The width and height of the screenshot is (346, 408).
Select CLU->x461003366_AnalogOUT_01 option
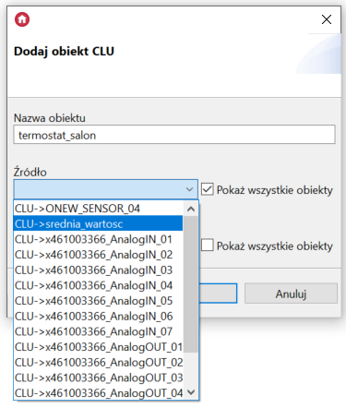(98, 347)
